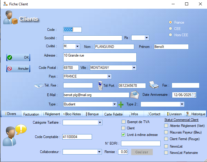
Task: Click the OK button
Action: (18, 57)
